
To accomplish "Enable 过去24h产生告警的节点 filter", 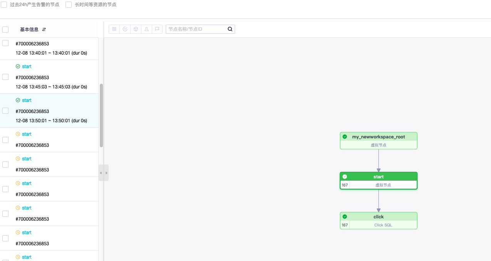I will click(4, 5).
